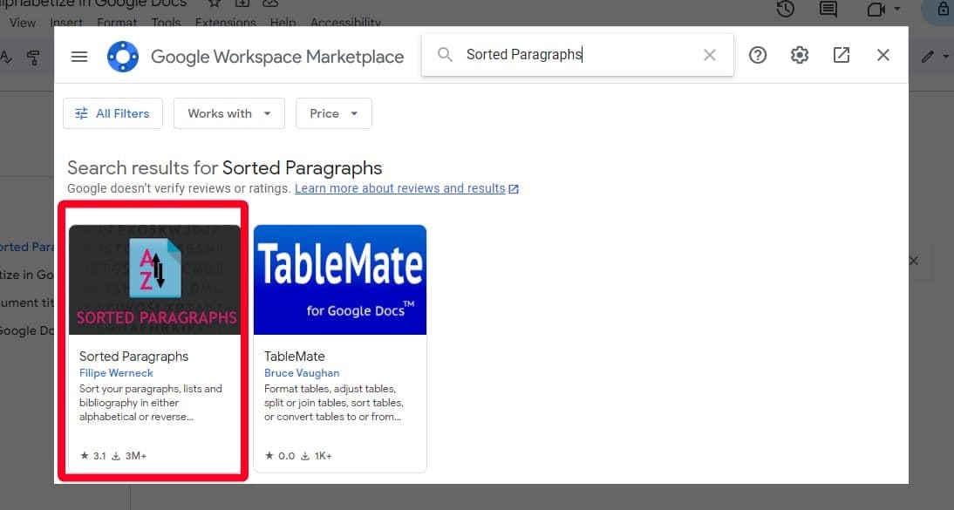The height and width of the screenshot is (510, 954).
Task: Click the All Filters button
Action: point(112,113)
